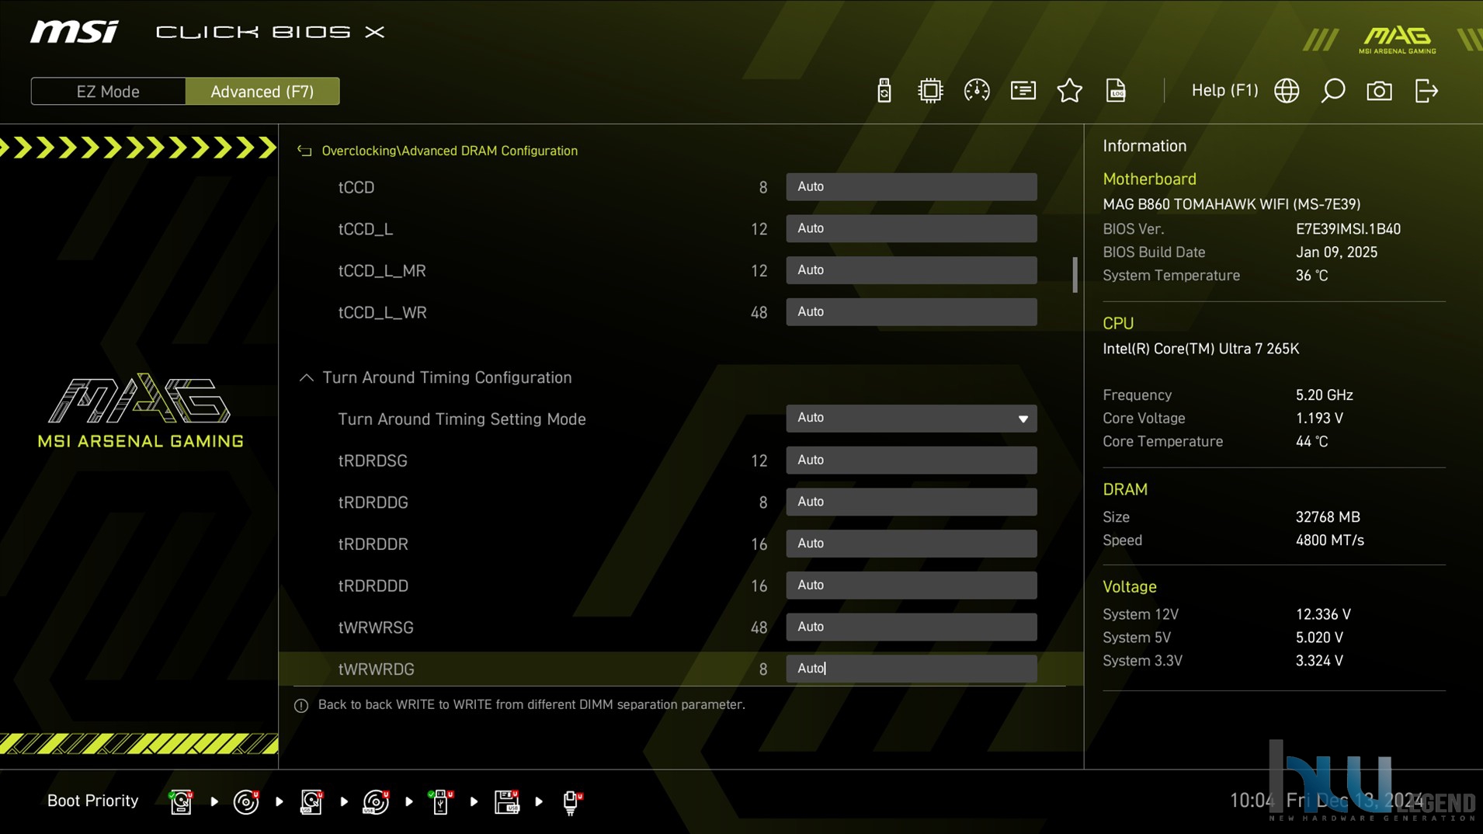Click the back arrow beside the breadcrumb
1483x834 pixels.
pyautogui.click(x=304, y=151)
